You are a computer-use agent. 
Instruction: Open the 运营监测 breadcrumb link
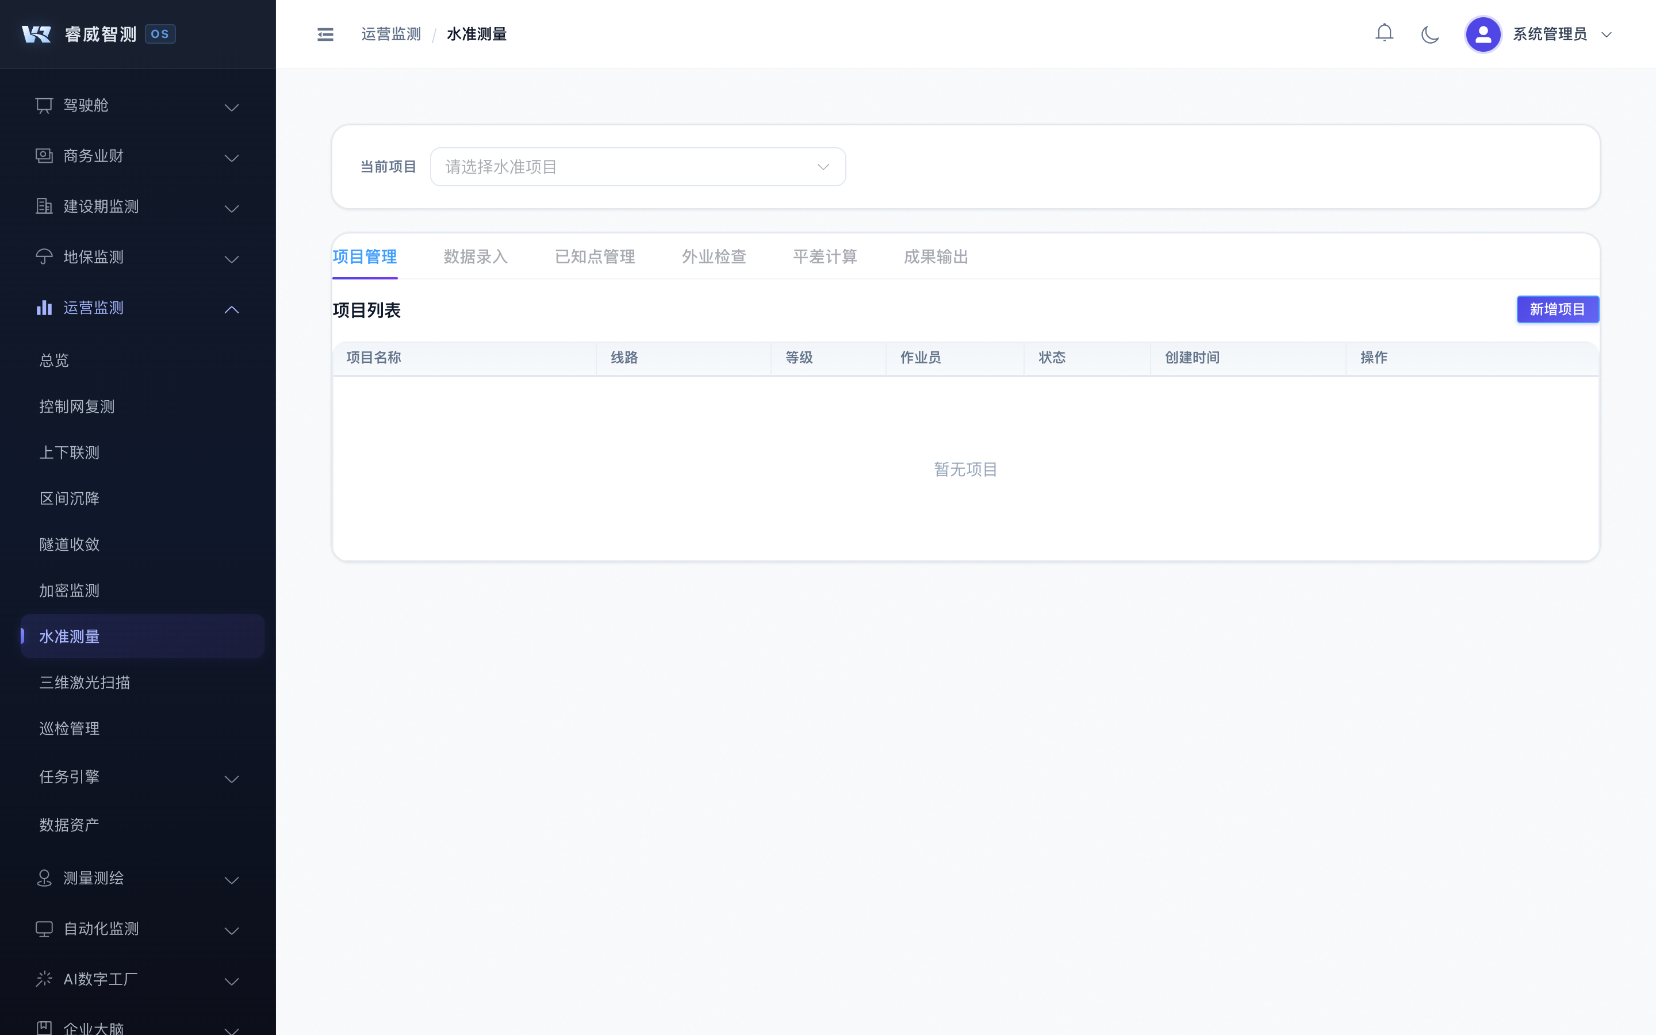(391, 33)
